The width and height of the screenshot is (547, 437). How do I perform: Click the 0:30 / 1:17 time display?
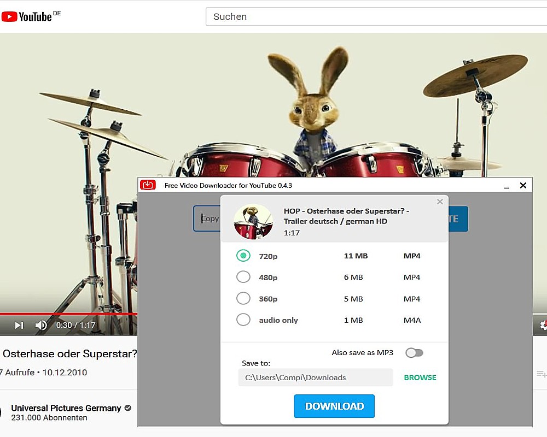75,325
